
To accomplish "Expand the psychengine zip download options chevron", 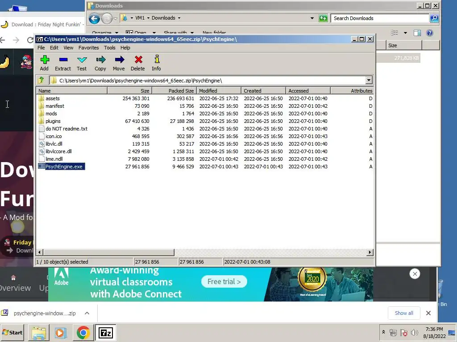I will 87,313.
